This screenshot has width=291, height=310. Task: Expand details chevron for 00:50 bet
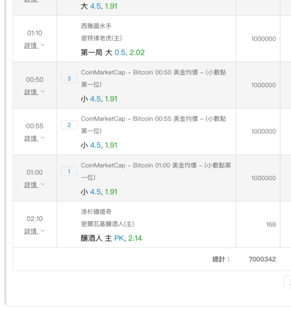click(x=43, y=91)
